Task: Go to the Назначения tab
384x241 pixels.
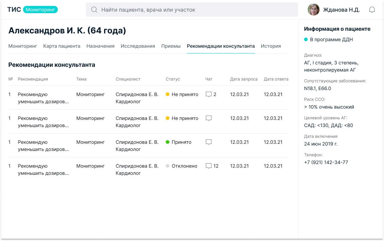Action: pos(100,46)
